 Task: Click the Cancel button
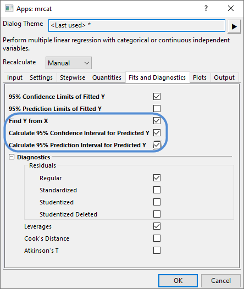221,281
